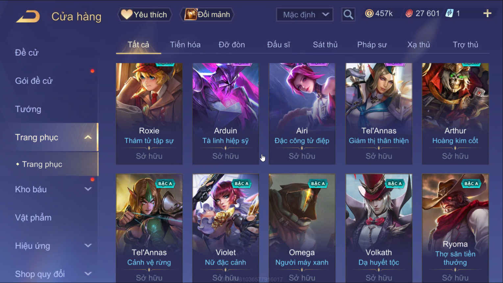This screenshot has width=503, height=283.
Task: Click the blue ticket currency icon
Action: [x=449, y=13]
